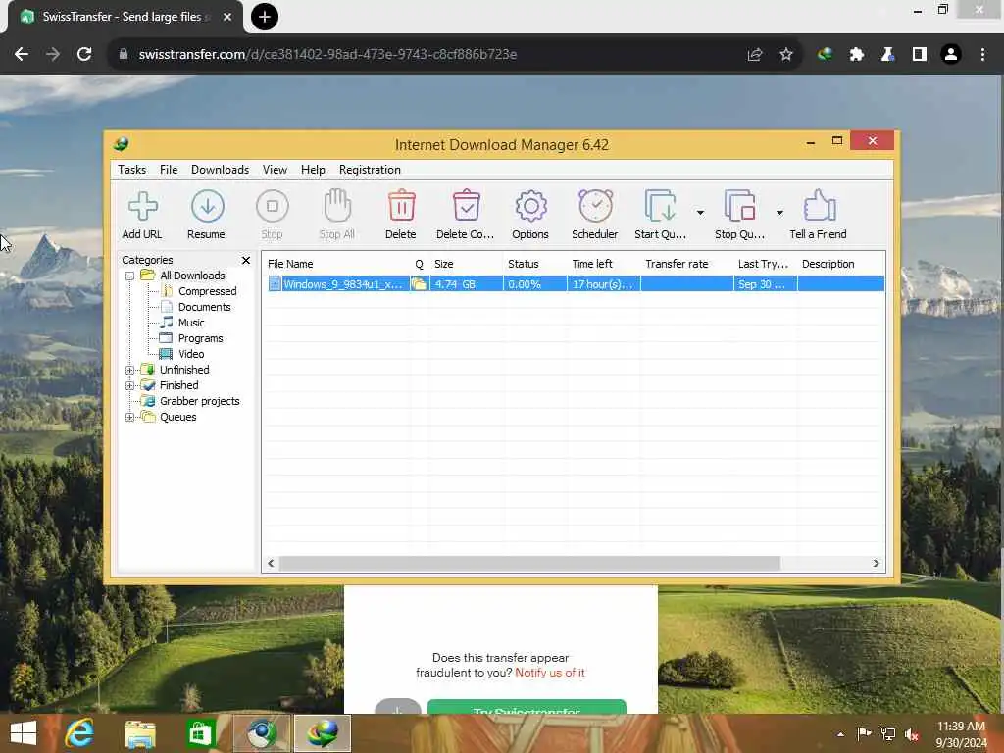Click the Try Swisstransfer green button
Screen dimensions: 1004x753
[x=527, y=707]
